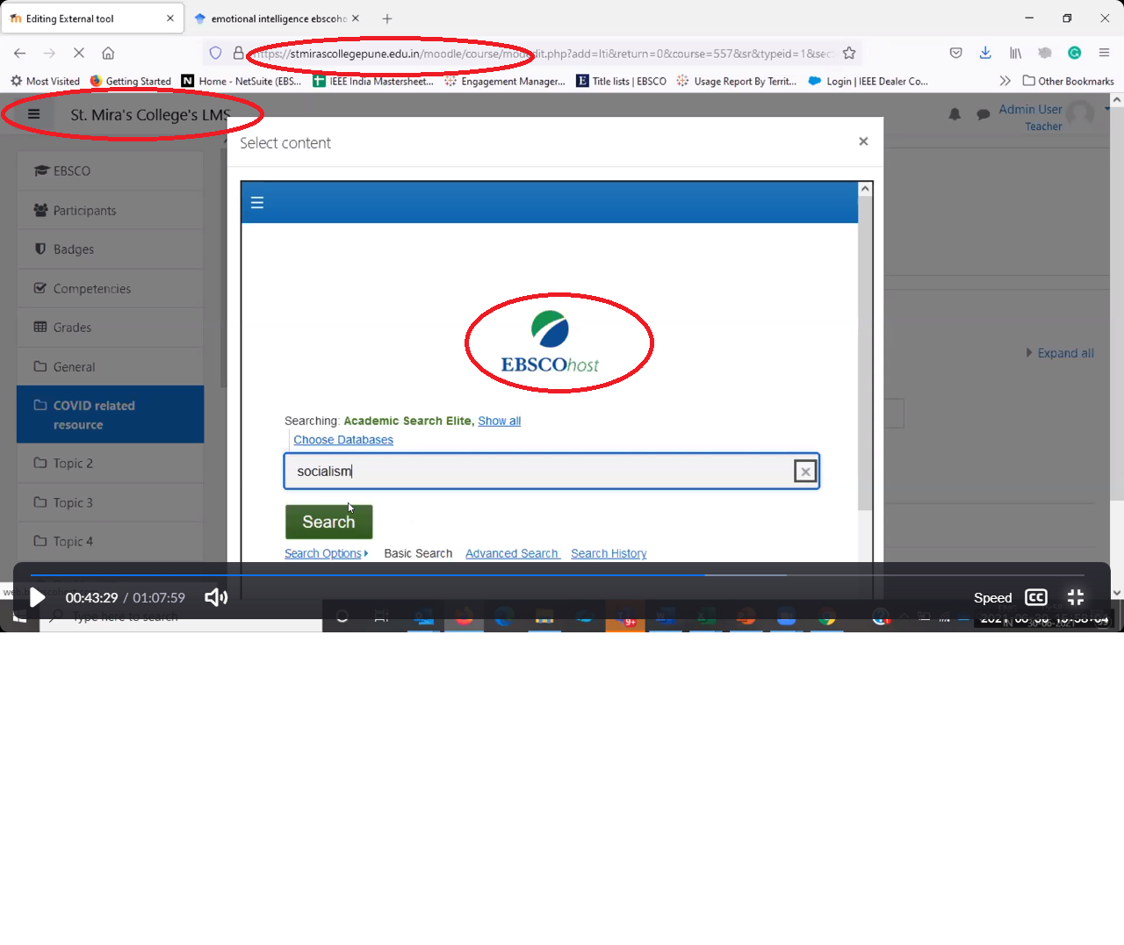This screenshot has height=945, width=1124.
Task: Expand Search Options below the search box
Action: tap(327, 553)
